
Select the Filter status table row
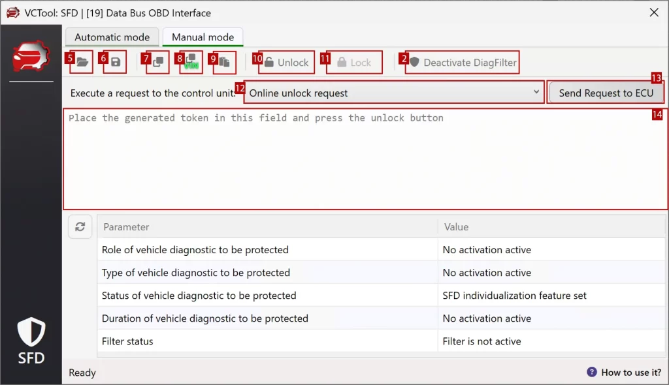[x=261, y=341]
